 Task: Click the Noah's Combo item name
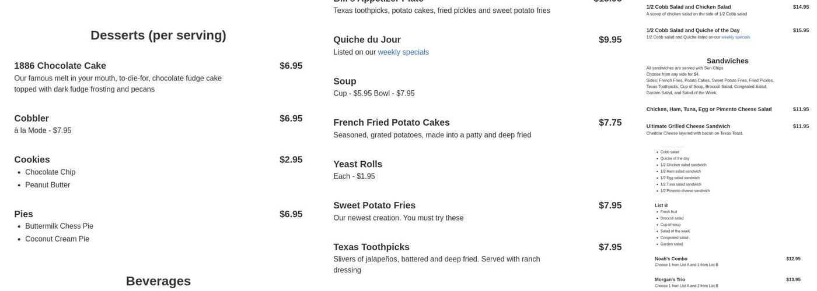(671, 259)
